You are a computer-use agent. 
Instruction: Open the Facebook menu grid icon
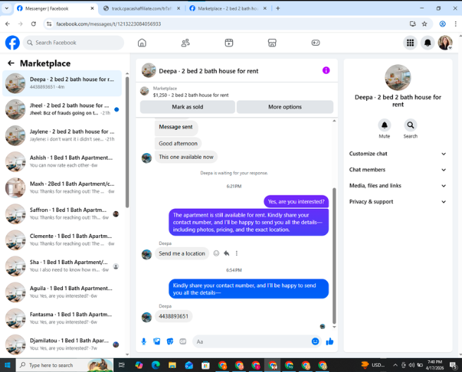point(410,43)
